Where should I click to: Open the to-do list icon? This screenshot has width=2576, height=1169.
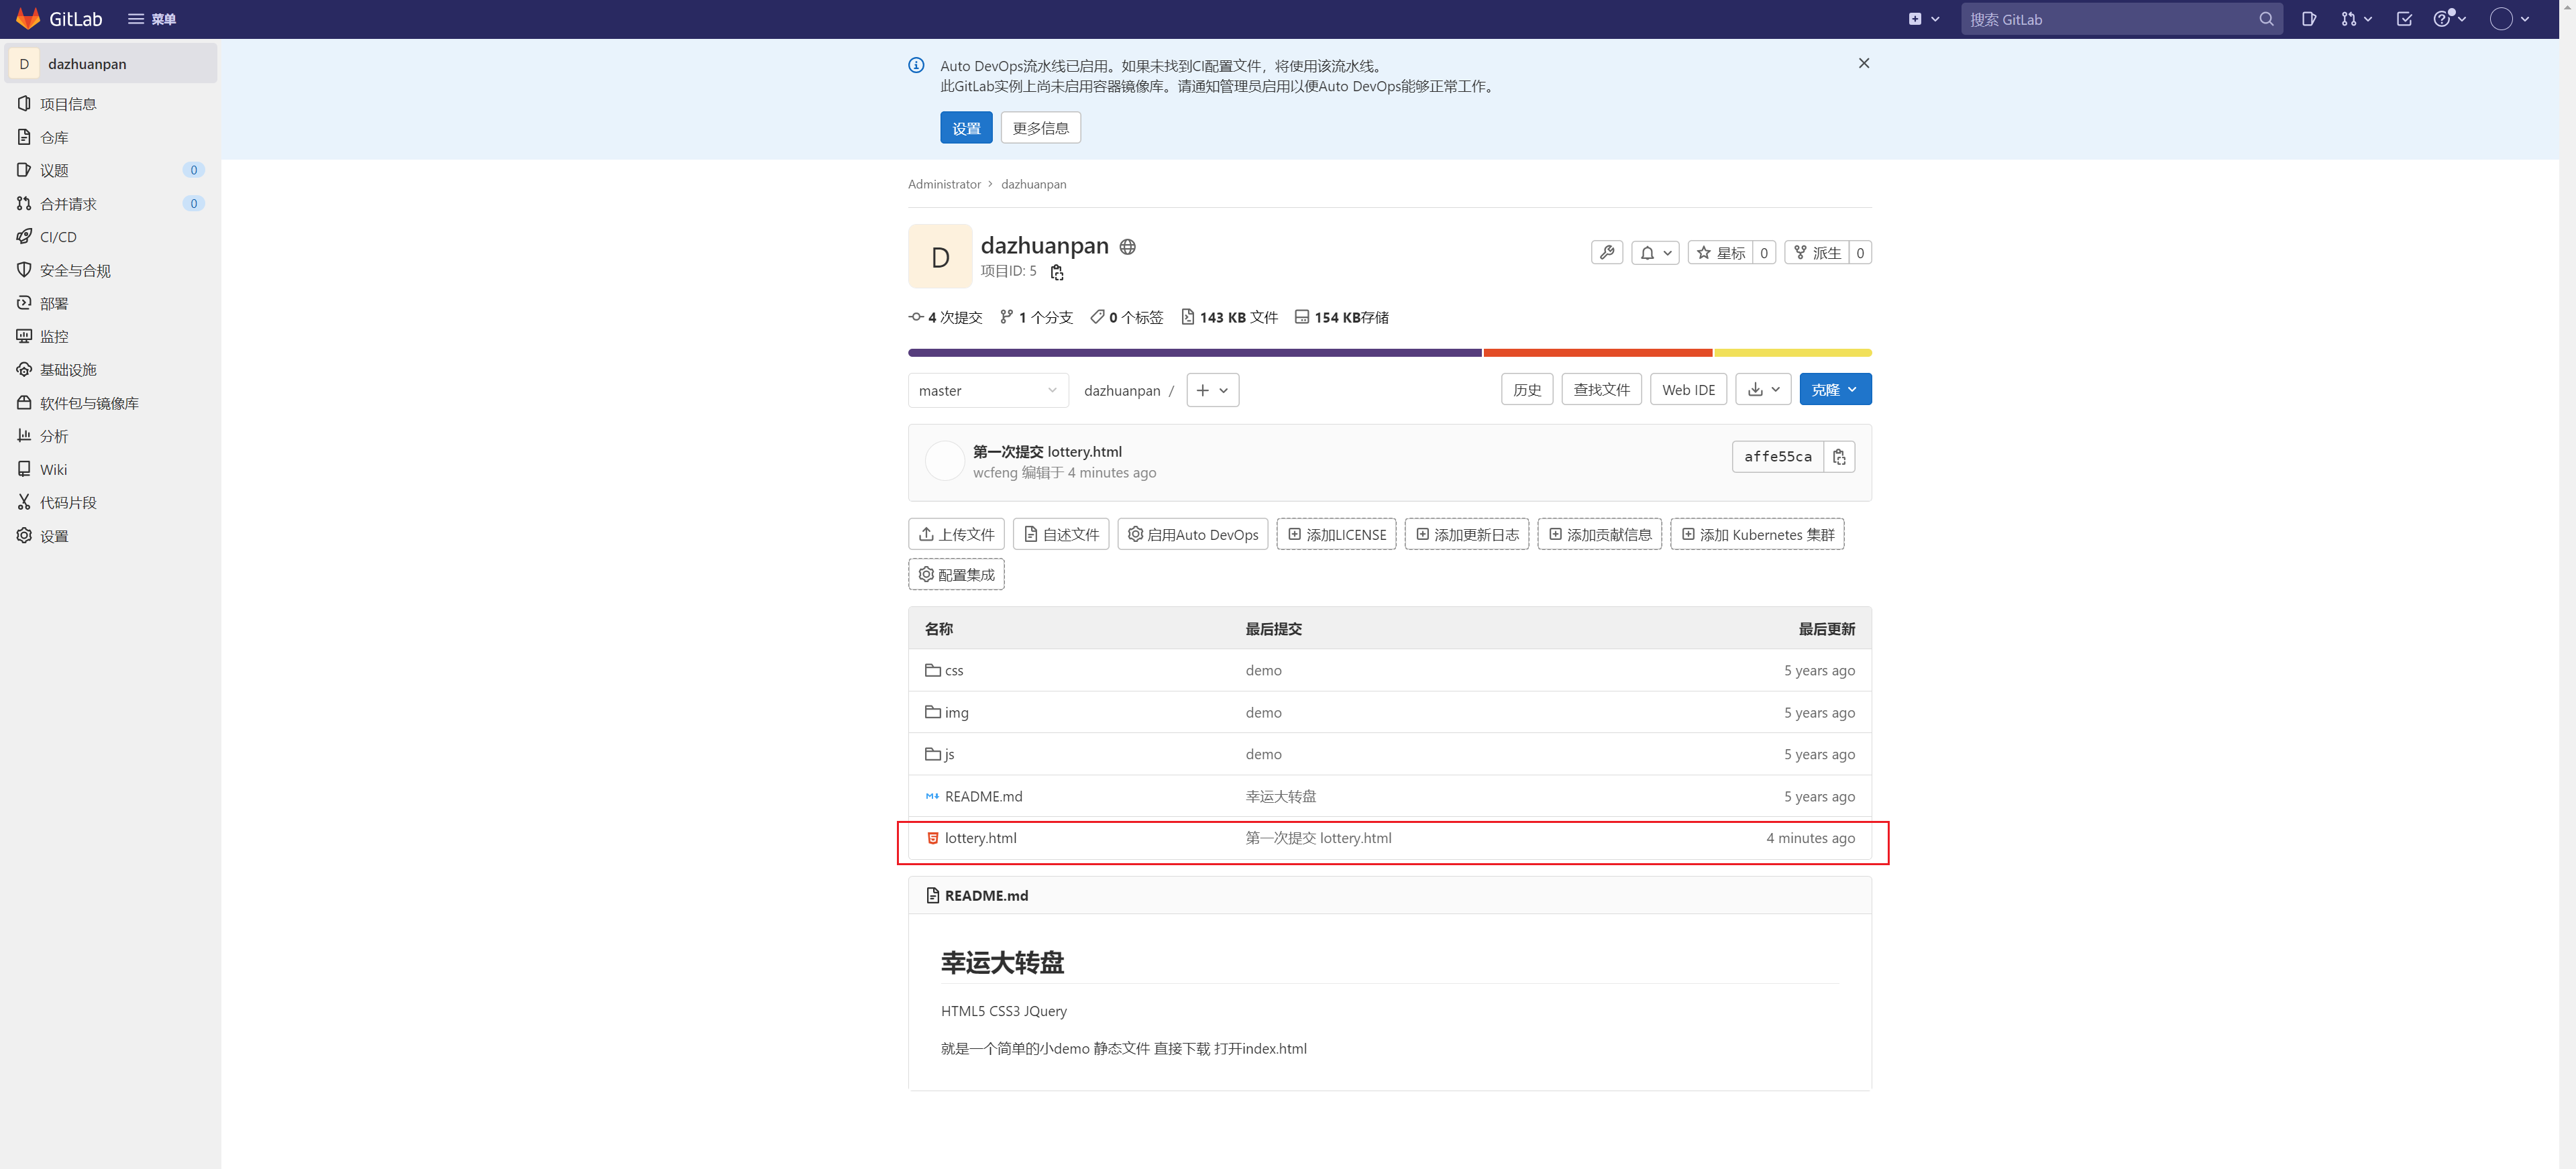[2404, 19]
